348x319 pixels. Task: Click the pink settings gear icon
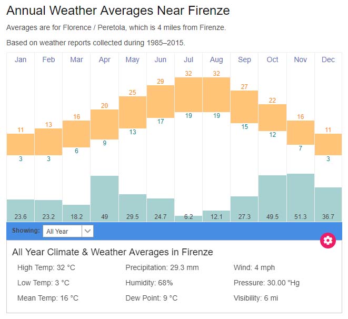click(328, 241)
